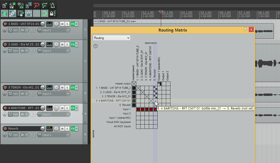280x163 pixels.
Task: Adjust volume knob on 2 LEAD track
Action: click(x=43, y=45)
